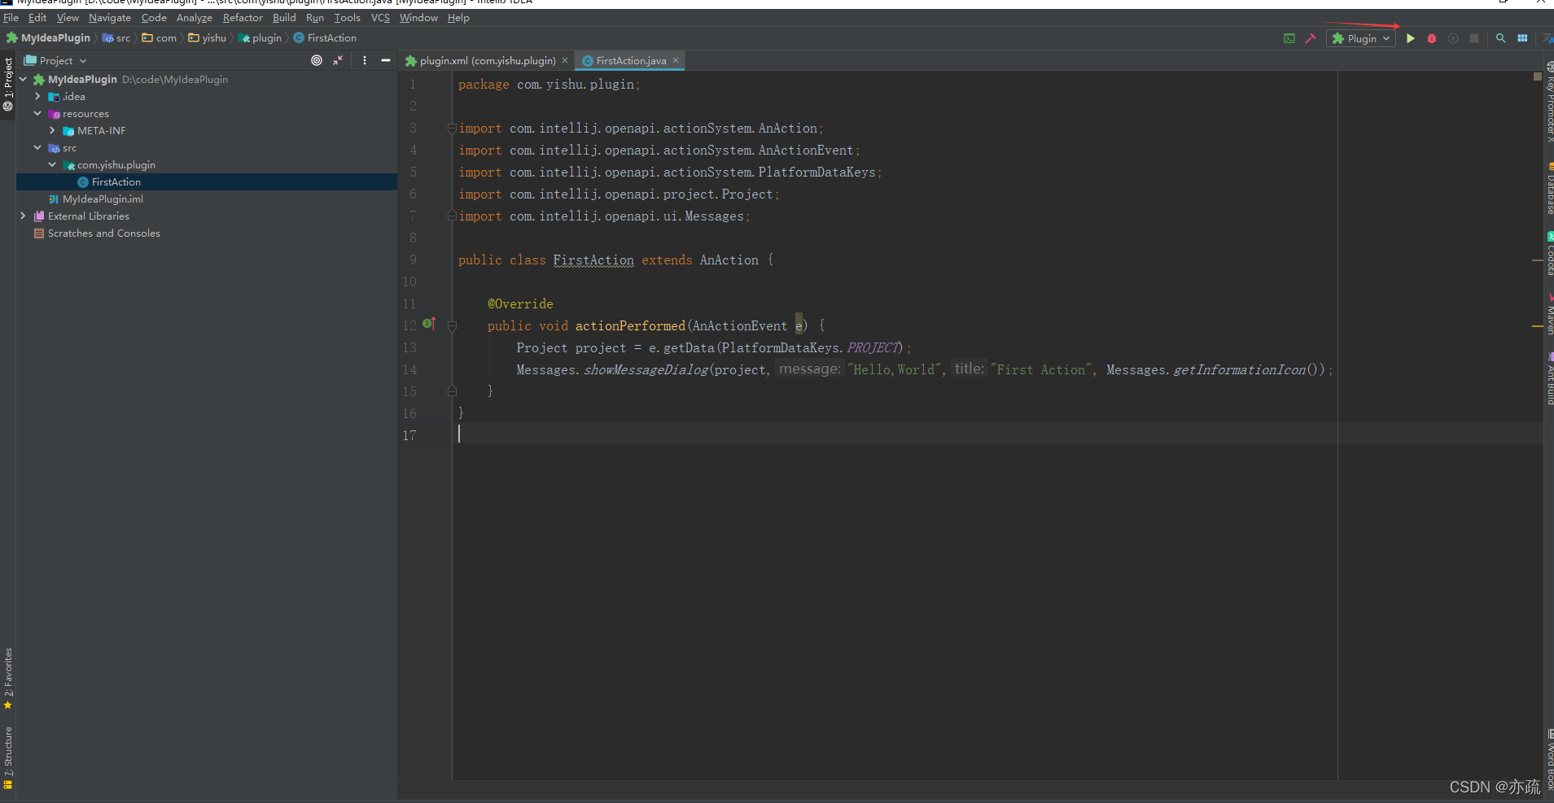Screen dimensions: 1554x803
Task: Build project with the hammer icon
Action: (x=1311, y=38)
